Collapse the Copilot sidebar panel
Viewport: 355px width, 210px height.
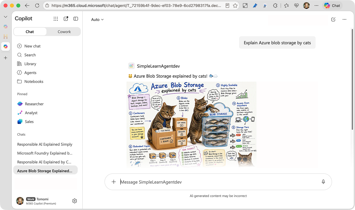(76, 19)
